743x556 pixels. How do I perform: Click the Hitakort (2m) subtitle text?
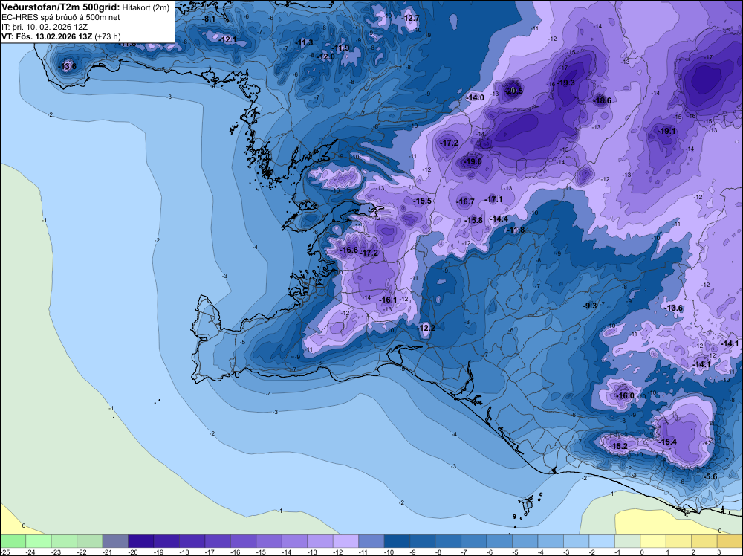[146, 7]
